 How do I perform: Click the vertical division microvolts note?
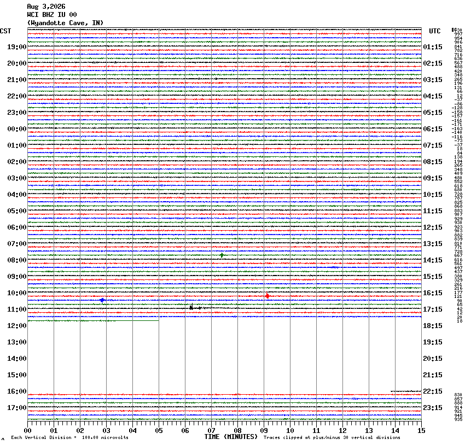coord(69,437)
